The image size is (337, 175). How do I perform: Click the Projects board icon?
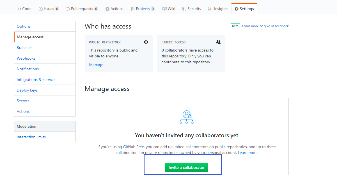(133, 9)
